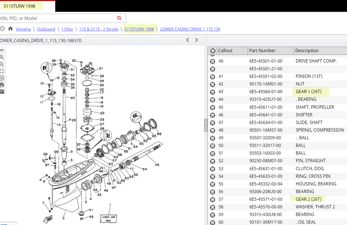This screenshot has width=347, height=225.
Task: Open the Yamaha breadcrumb link
Action: coord(23,29)
